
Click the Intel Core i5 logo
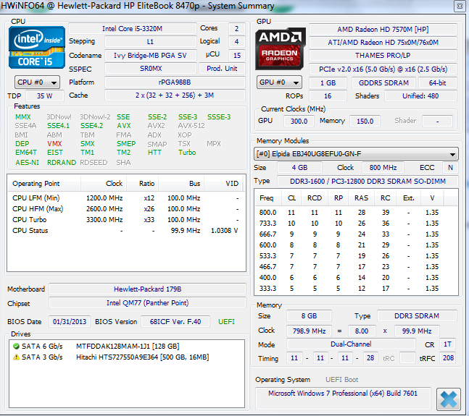click(37, 48)
